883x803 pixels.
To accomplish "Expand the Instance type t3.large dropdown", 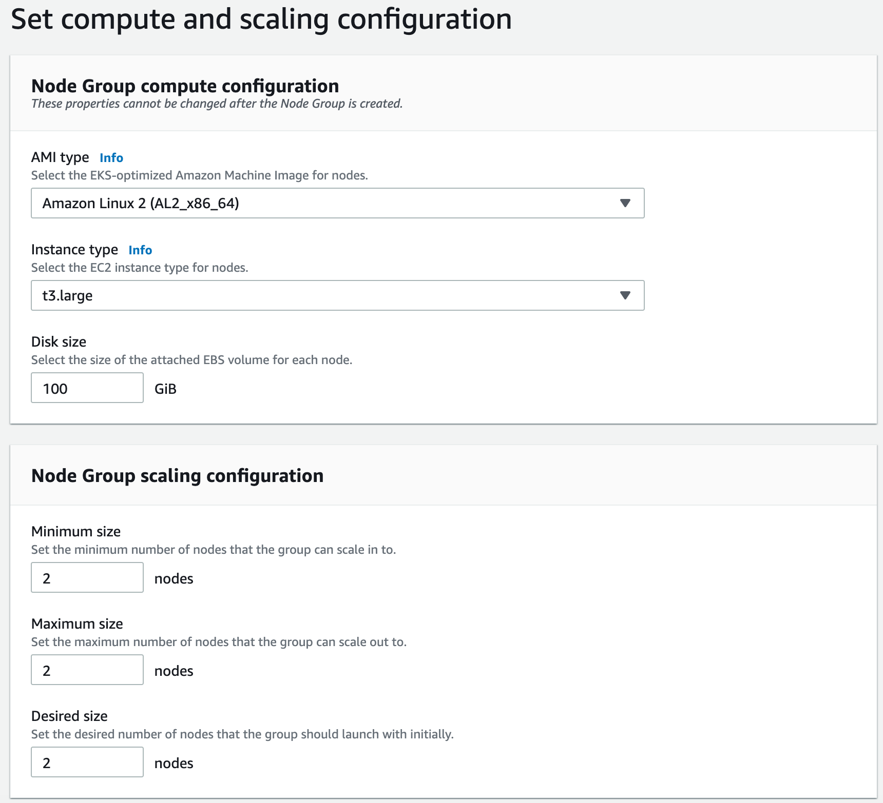I will [x=337, y=295].
